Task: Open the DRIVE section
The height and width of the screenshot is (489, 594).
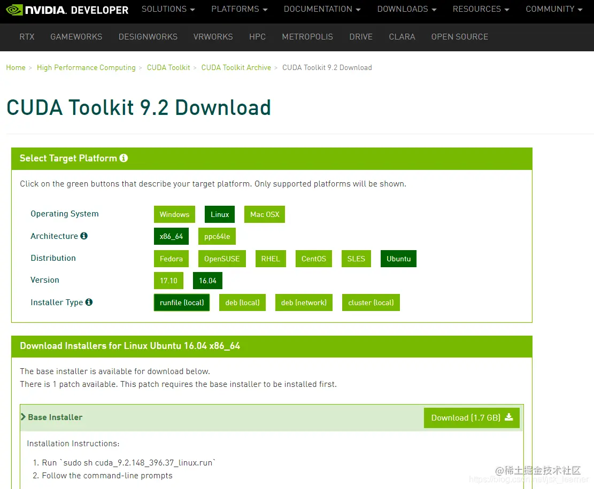Action: tap(361, 37)
